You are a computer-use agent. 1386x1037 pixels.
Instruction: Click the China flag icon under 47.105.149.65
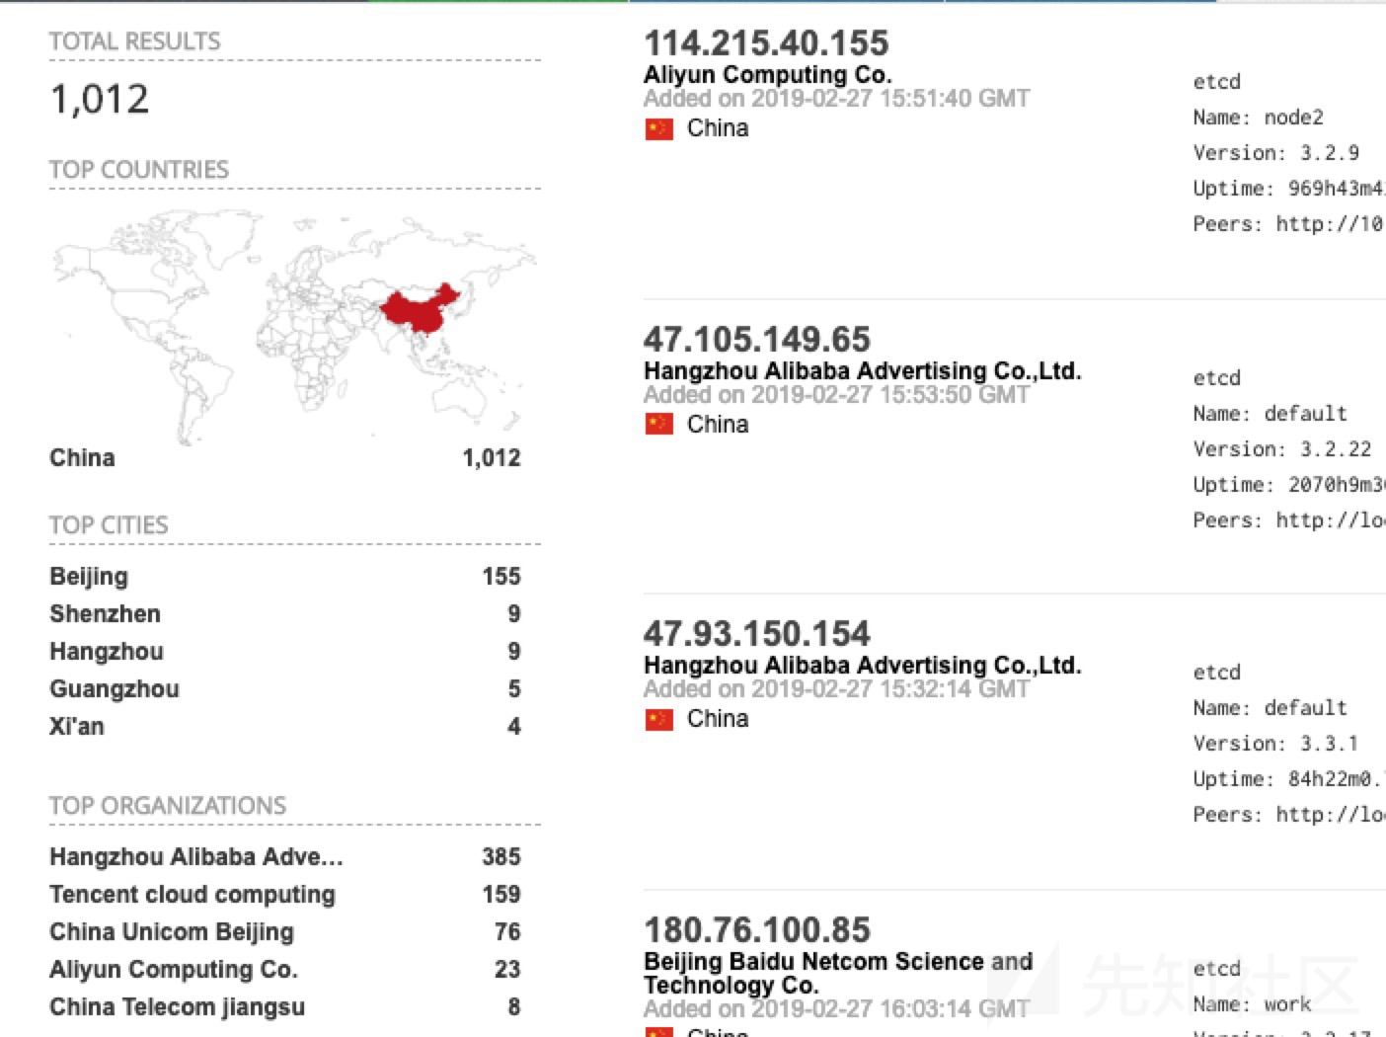pyautogui.click(x=658, y=425)
